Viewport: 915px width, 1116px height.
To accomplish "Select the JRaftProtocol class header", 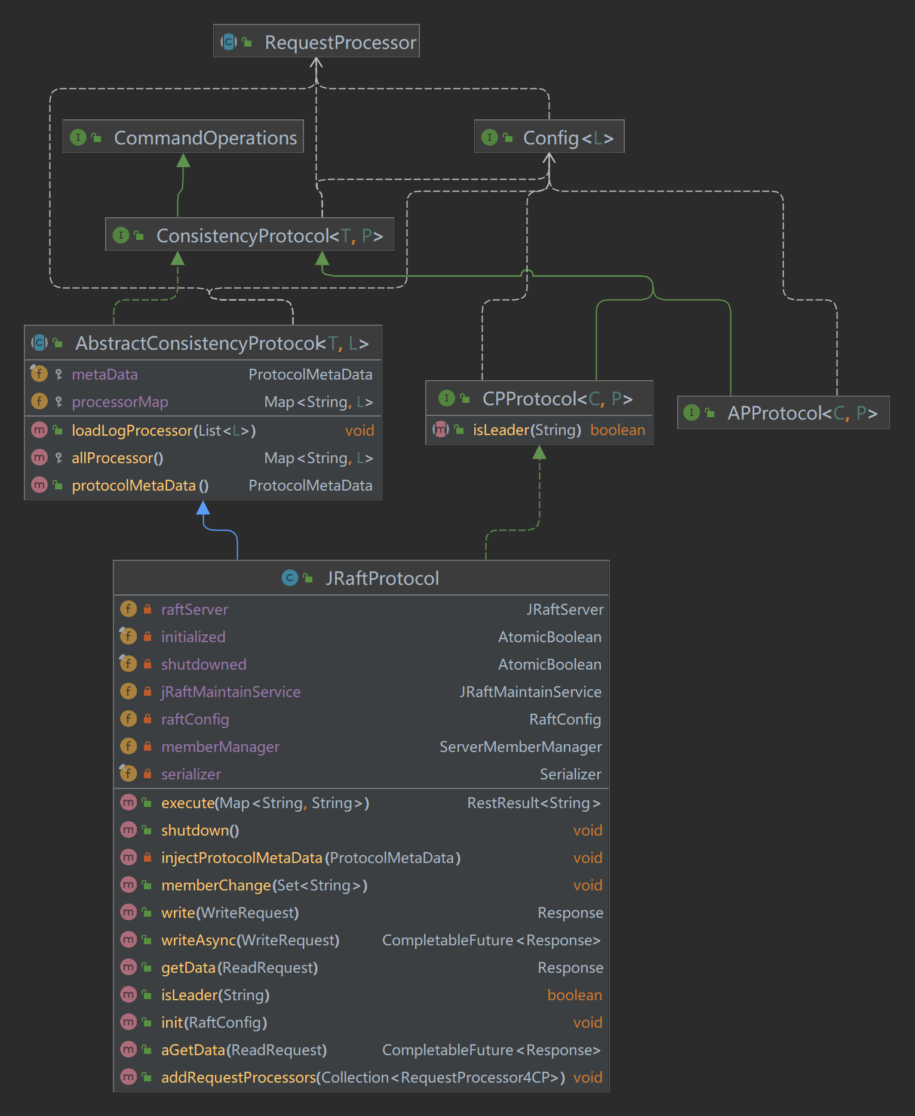I will [361, 578].
